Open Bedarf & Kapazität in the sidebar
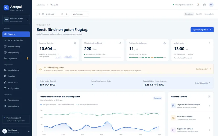This screenshot has height=136, width=218. 16,40
